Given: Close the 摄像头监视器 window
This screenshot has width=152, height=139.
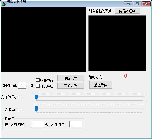Looking at the screenshot, I should point(146,4).
